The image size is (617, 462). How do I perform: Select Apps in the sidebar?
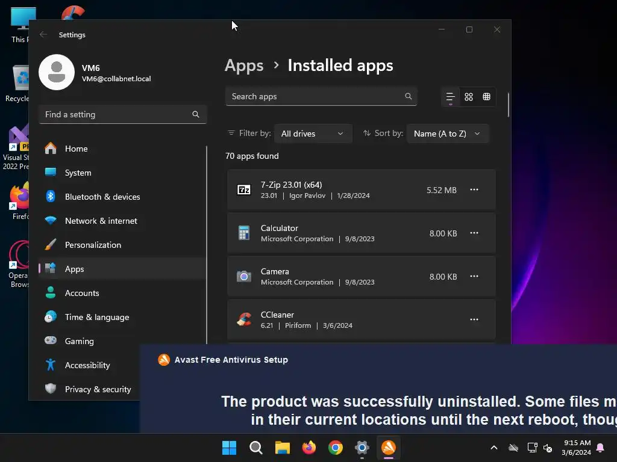coord(122,269)
